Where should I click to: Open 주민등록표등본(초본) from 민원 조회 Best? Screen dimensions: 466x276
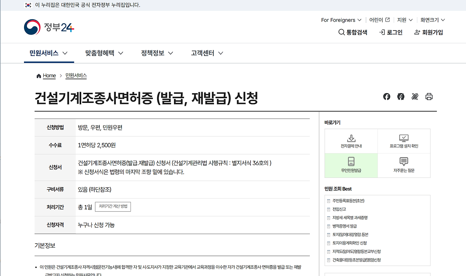(348, 201)
